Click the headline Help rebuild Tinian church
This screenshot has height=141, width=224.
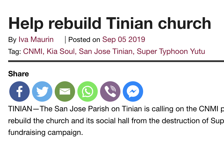tap(110, 24)
